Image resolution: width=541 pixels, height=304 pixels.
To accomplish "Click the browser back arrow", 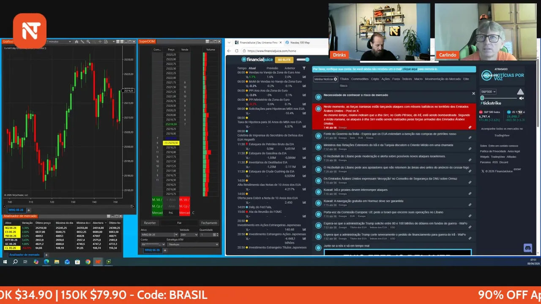I will (x=229, y=51).
